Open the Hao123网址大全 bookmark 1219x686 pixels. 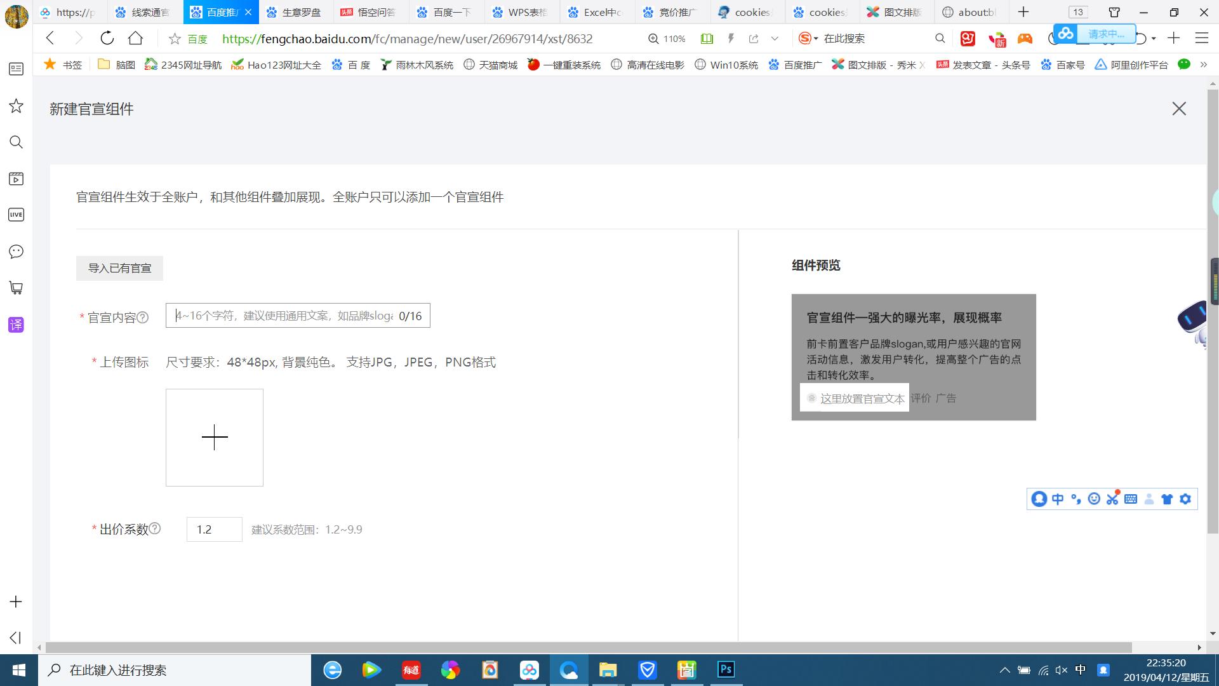[x=276, y=64]
